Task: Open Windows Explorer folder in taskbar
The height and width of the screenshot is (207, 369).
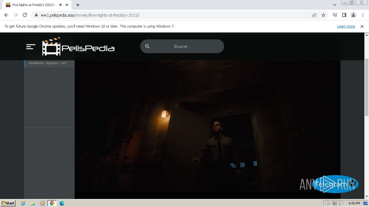Action: pyautogui.click(x=33, y=203)
